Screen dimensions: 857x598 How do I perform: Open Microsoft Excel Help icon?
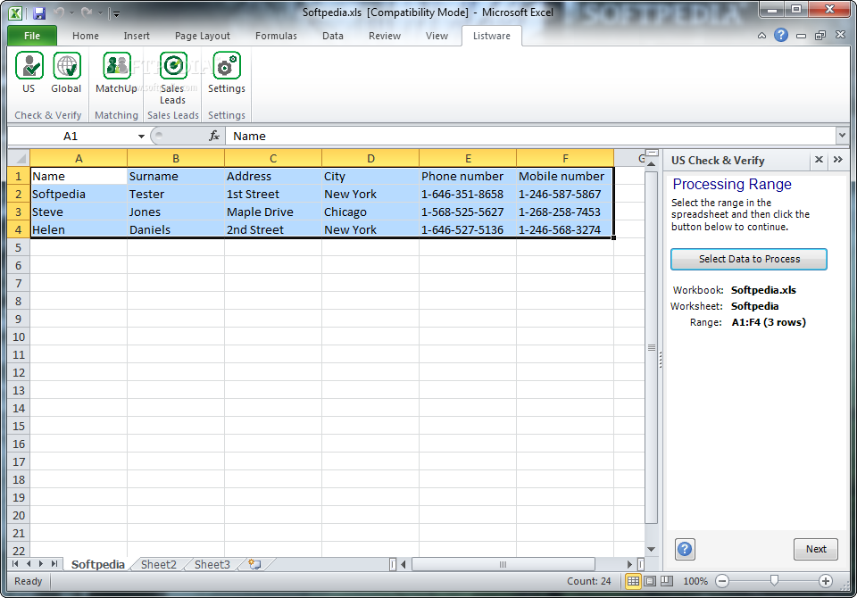[x=781, y=36]
